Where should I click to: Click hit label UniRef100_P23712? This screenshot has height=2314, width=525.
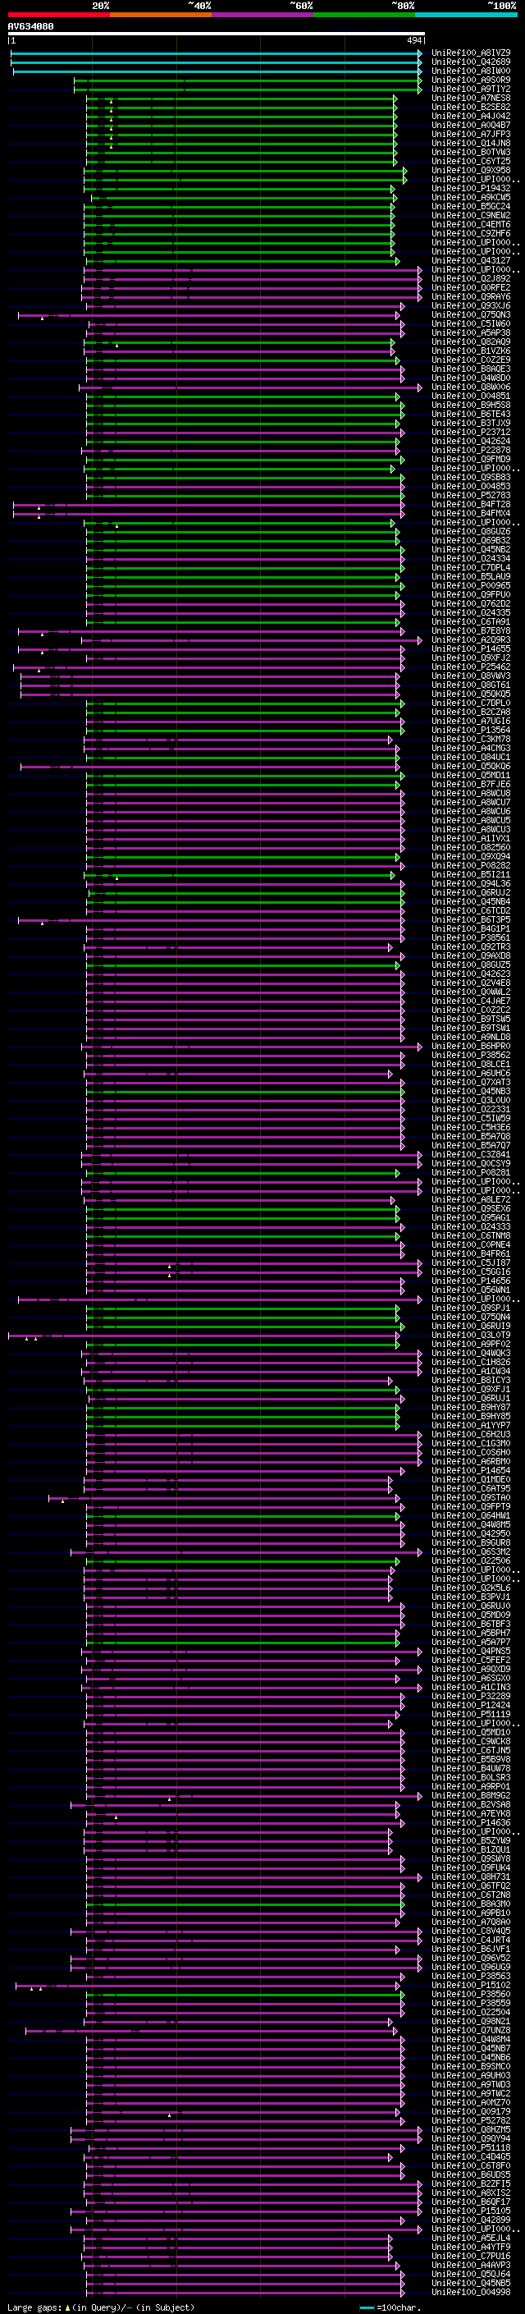(471, 432)
